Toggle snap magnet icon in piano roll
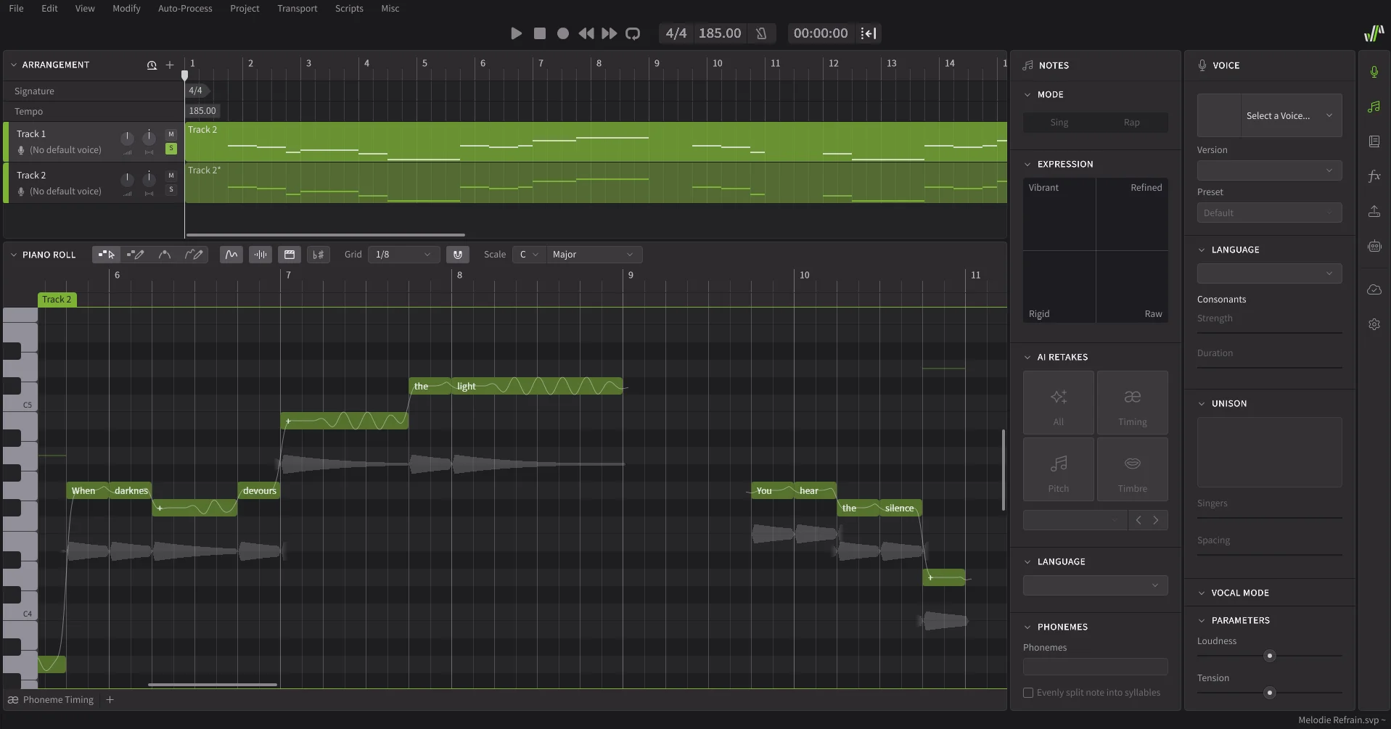The width and height of the screenshot is (1391, 729). [457, 255]
